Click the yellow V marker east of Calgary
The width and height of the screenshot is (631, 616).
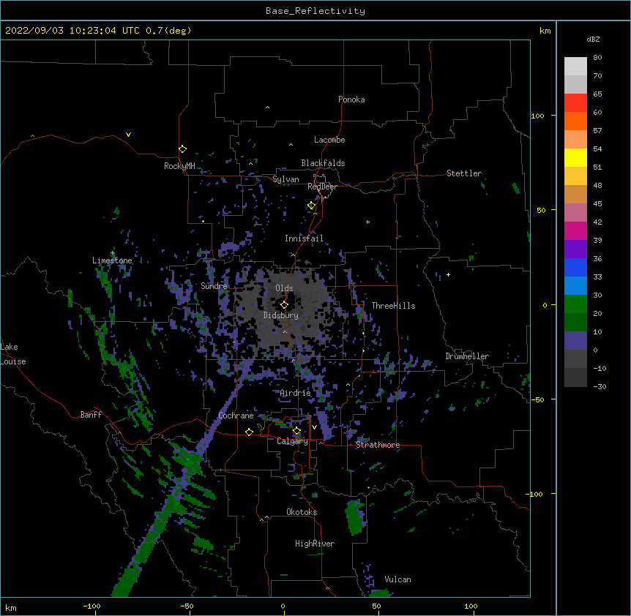(314, 427)
